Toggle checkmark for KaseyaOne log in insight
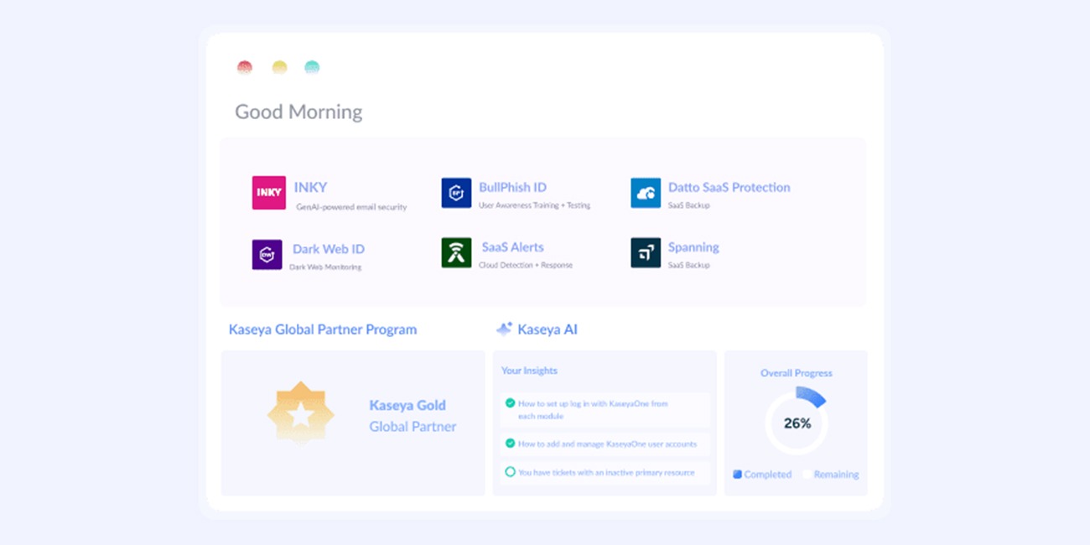This screenshot has height=545, width=1090. click(510, 403)
